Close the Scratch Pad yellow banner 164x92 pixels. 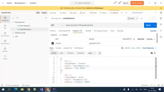coord(161,8)
